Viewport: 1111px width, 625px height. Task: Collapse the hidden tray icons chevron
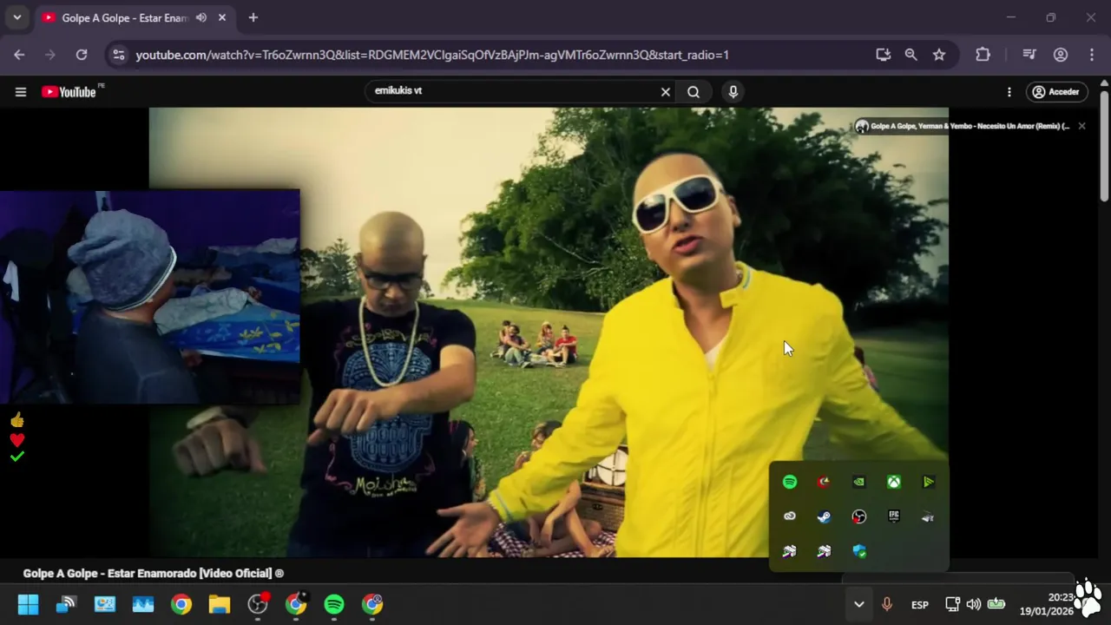858,604
